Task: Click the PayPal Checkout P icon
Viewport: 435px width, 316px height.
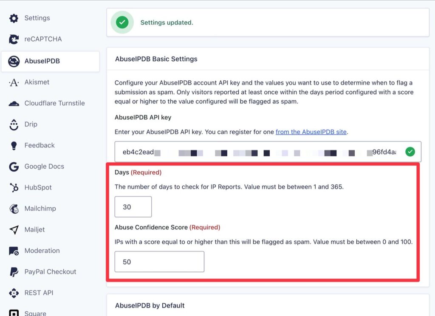Action: (x=14, y=272)
